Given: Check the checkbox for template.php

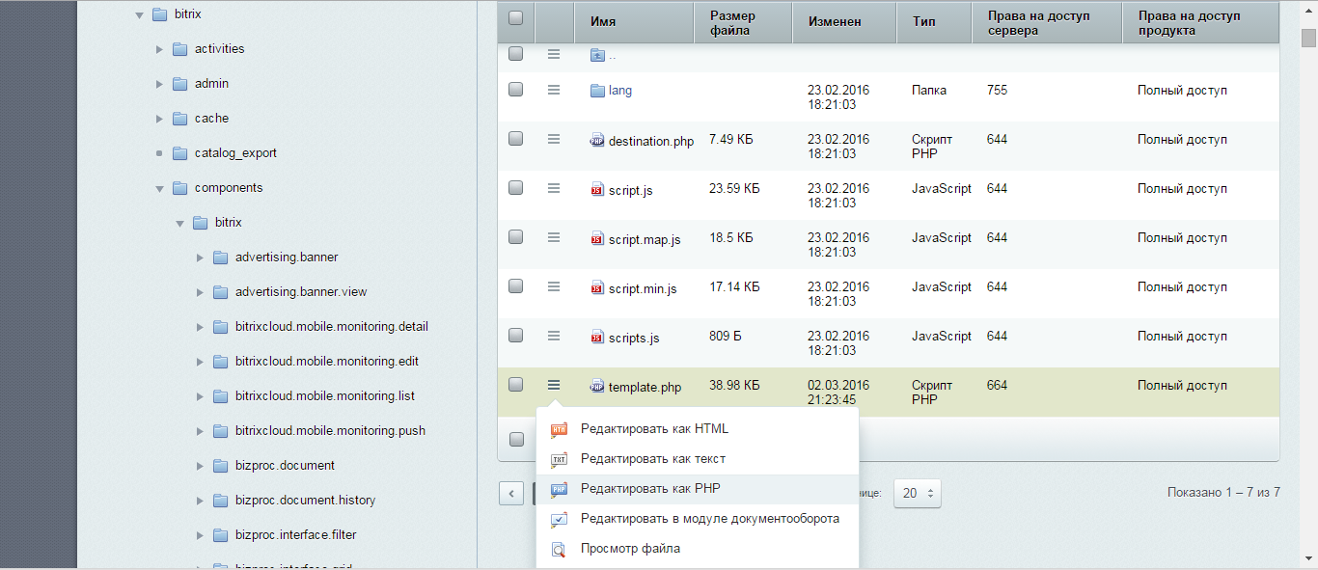Looking at the screenshot, I should [516, 384].
